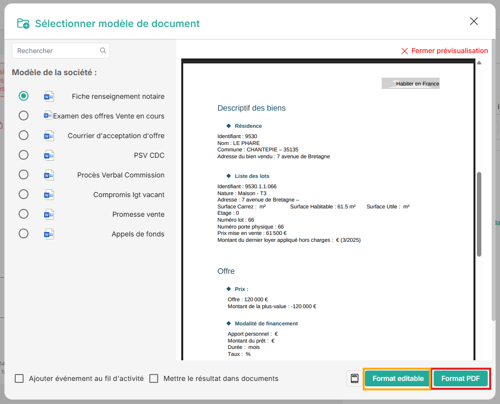Click the Word icon beside Compromis lgt vacant
The image size is (500, 404).
click(49, 195)
